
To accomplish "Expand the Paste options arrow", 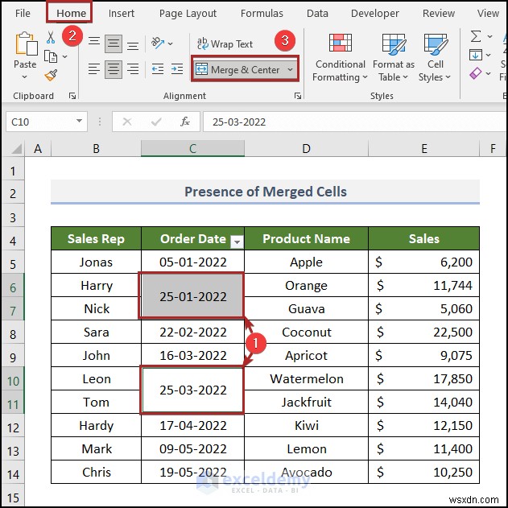I will pyautogui.click(x=25, y=77).
